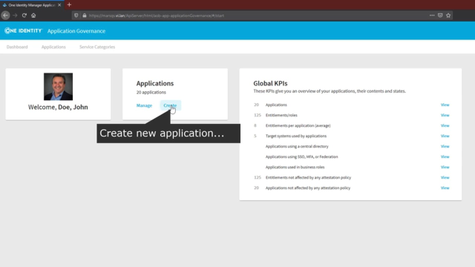
Task: Click the 'Applications' card heading
Action: click(155, 83)
